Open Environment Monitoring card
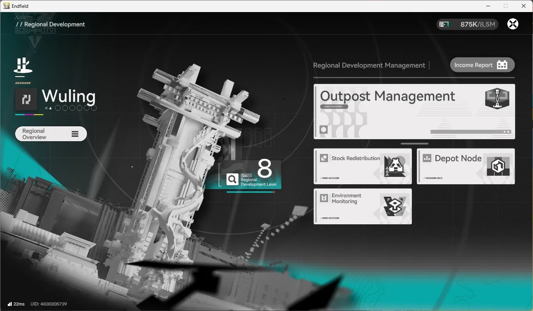 [363, 206]
